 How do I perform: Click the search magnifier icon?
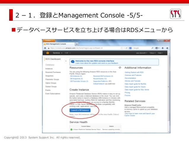152,48
